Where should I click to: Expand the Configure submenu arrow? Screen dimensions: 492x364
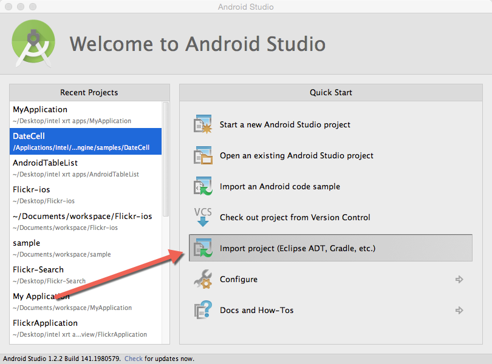tap(459, 279)
